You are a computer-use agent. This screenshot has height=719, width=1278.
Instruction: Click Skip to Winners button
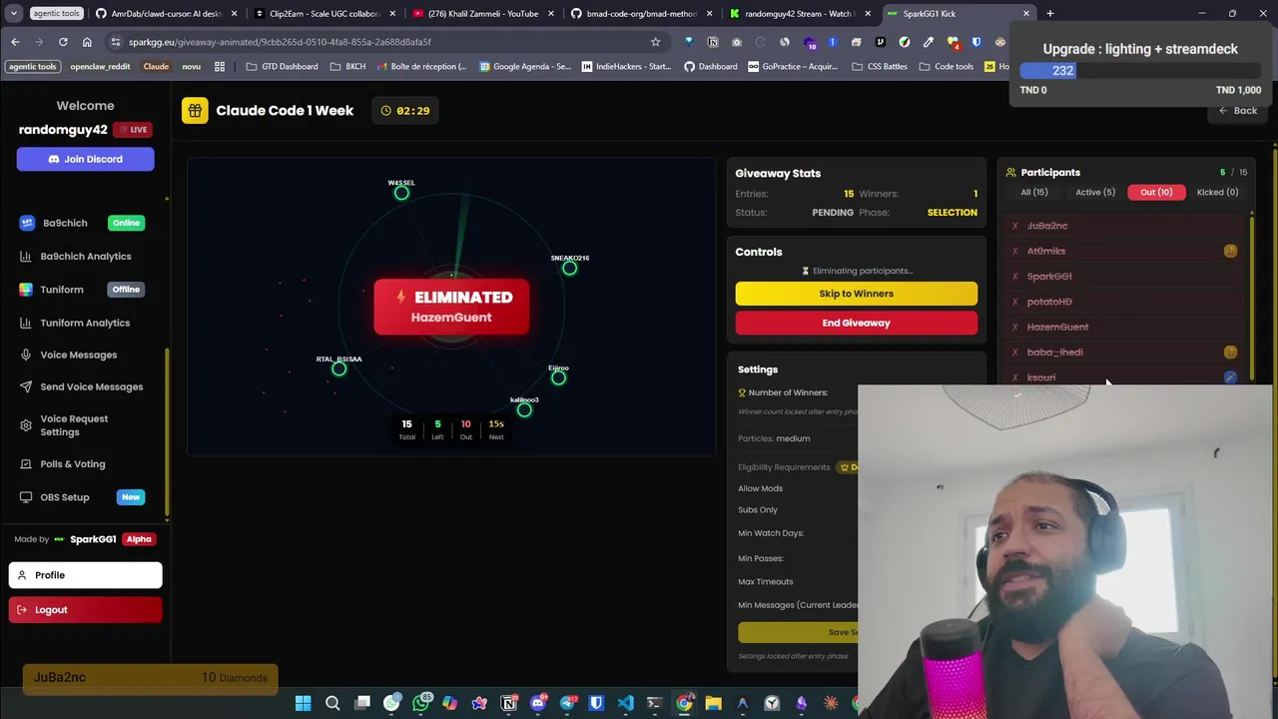tap(857, 294)
